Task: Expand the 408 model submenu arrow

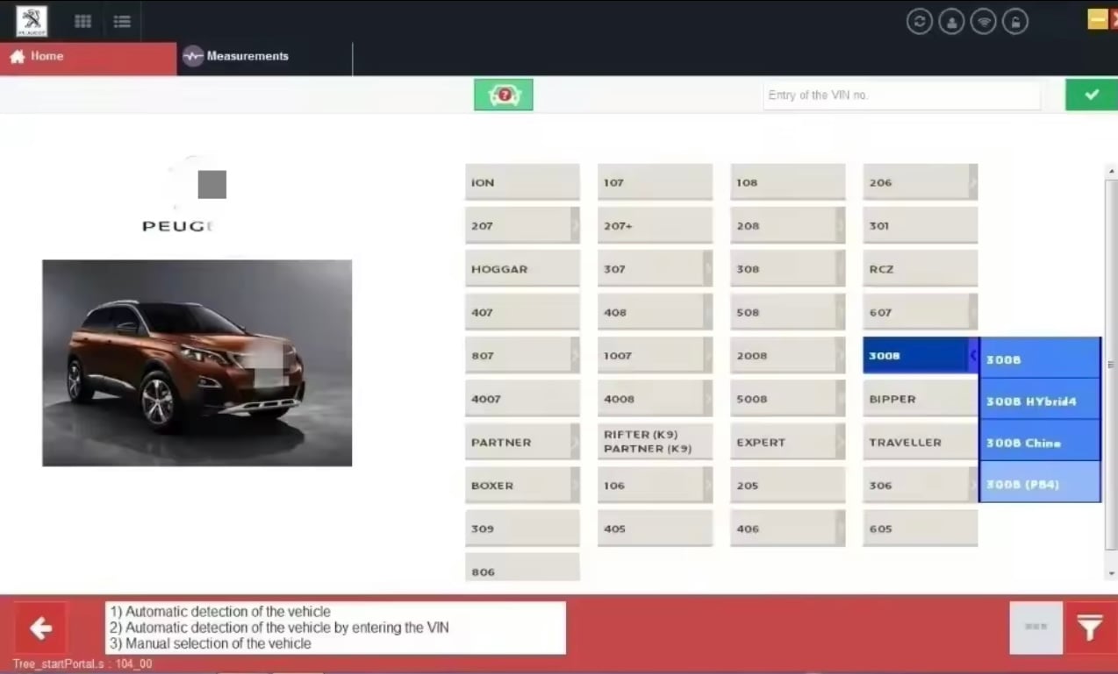Action: (x=708, y=312)
